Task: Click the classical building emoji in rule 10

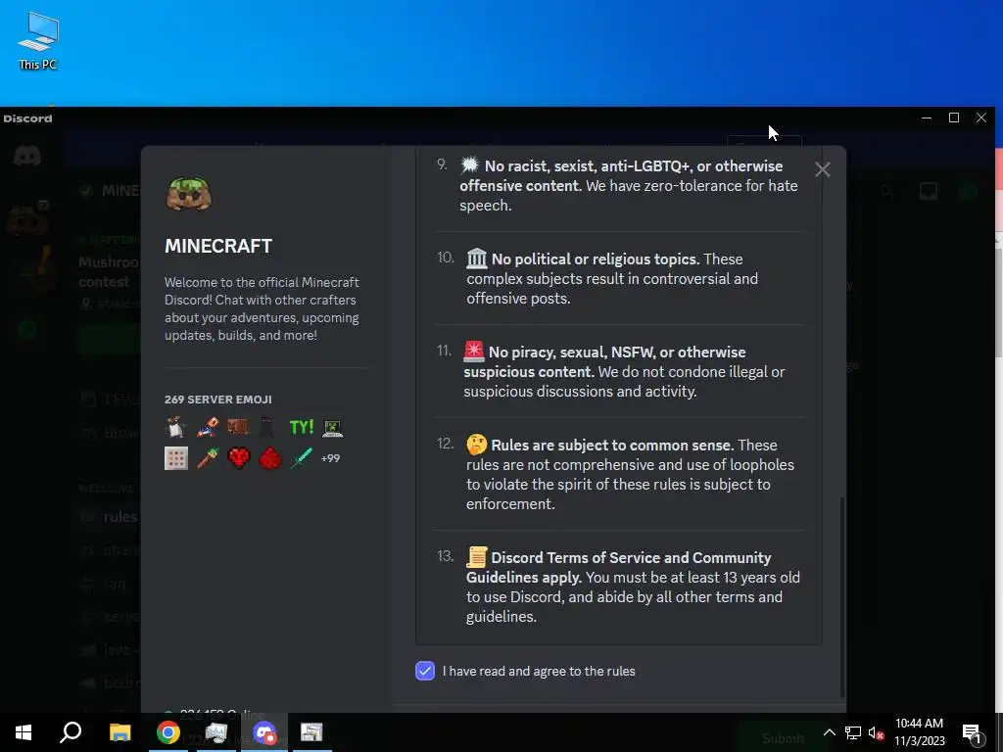Action: click(x=477, y=258)
